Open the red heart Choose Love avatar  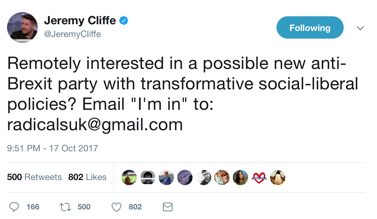259,177
